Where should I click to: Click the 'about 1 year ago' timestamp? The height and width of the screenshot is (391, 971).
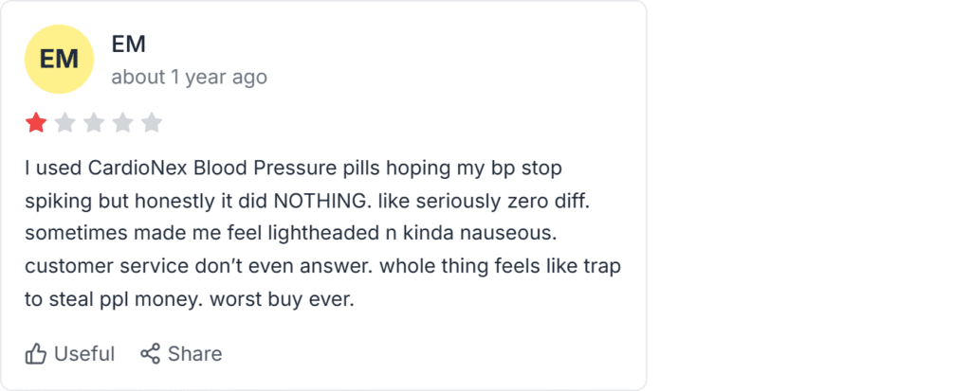190,78
